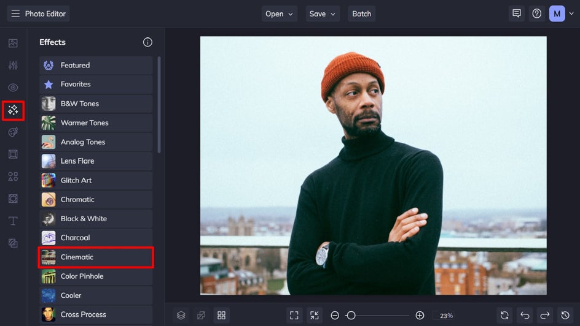Click the Effects info icon

(147, 42)
